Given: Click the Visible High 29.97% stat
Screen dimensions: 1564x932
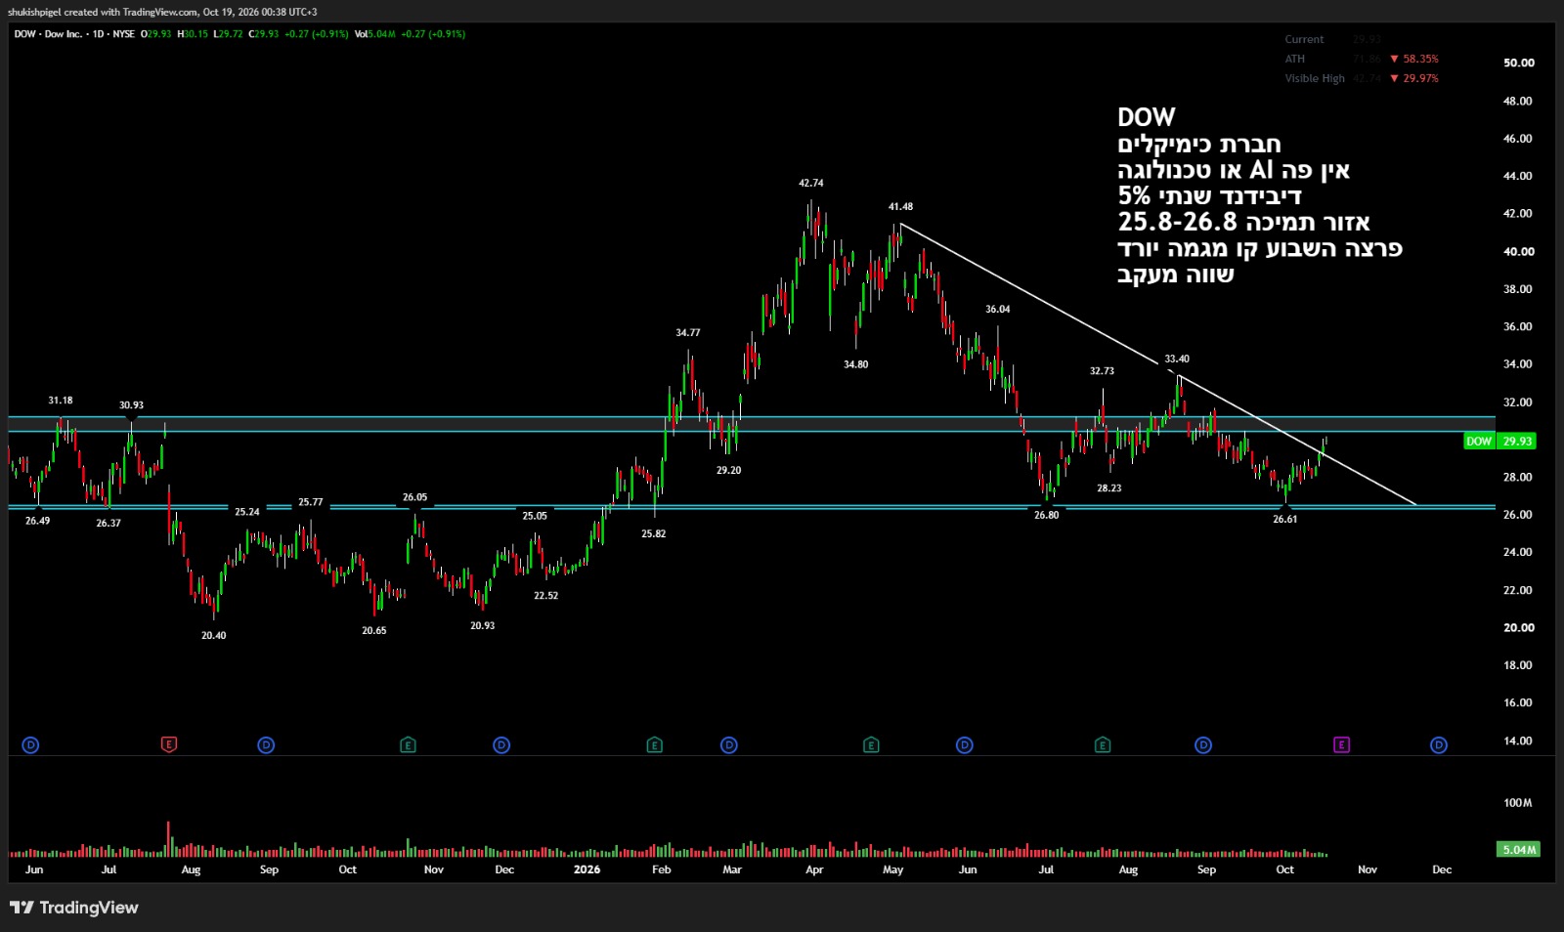Looking at the screenshot, I should pyautogui.click(x=1362, y=78).
